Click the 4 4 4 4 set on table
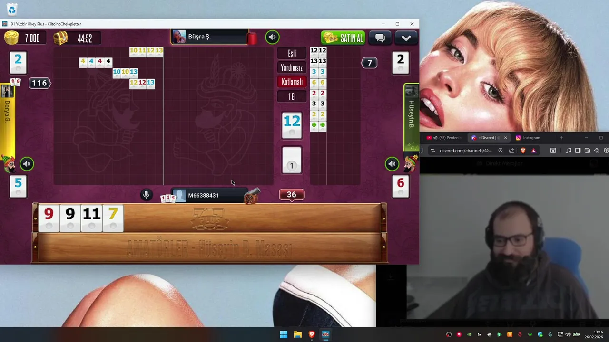 pos(96,62)
